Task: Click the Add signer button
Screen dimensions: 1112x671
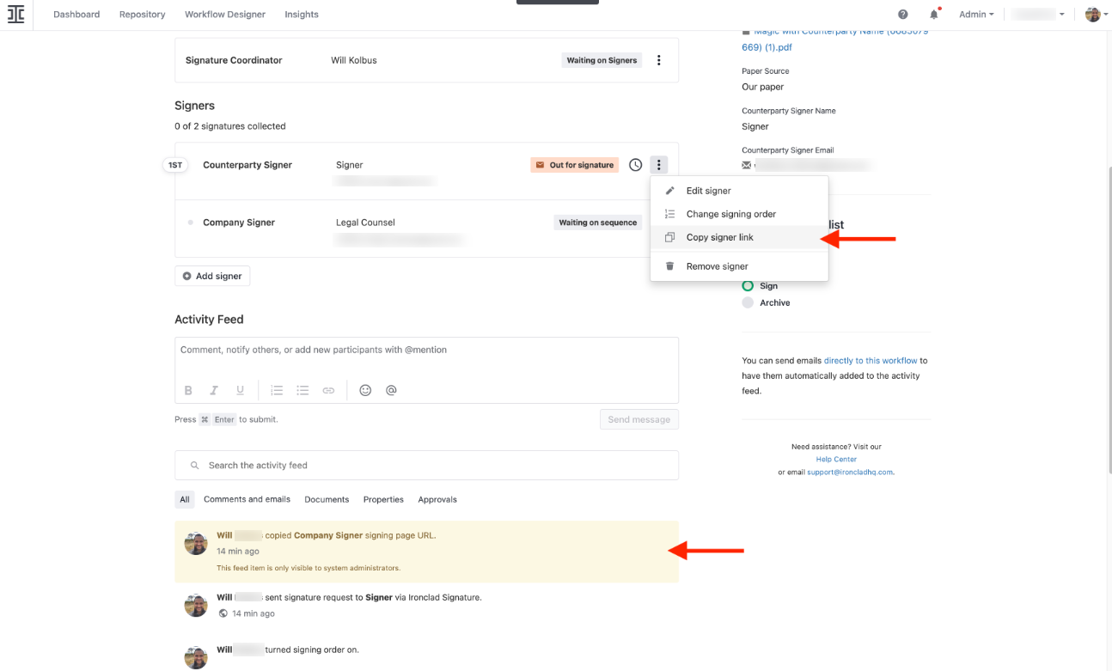Action: [211, 276]
